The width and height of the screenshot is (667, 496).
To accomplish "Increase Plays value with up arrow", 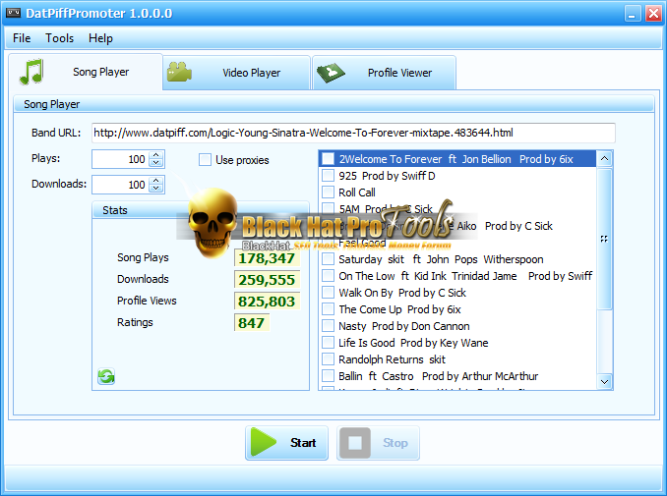I will tap(156, 155).
